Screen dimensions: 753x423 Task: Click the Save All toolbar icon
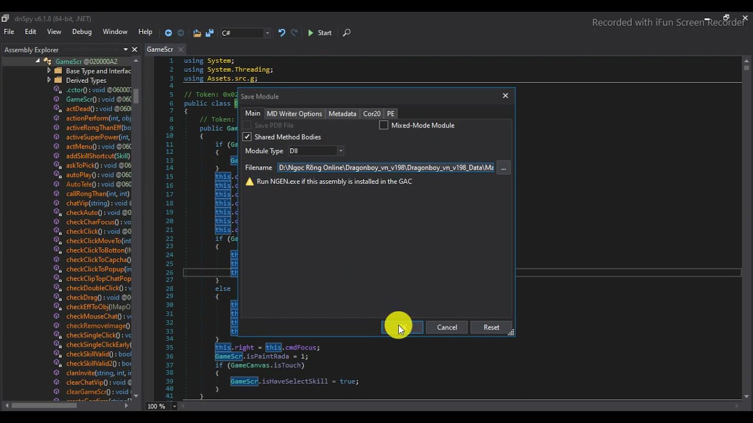pos(209,33)
